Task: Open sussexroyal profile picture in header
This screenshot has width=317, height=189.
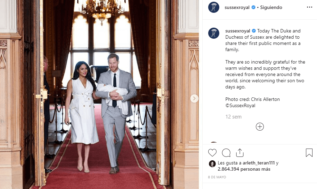Action: click(x=214, y=7)
